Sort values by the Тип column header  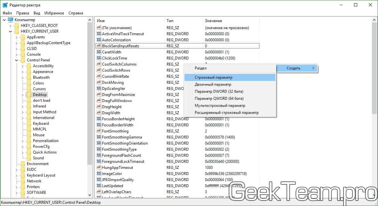click(184, 21)
